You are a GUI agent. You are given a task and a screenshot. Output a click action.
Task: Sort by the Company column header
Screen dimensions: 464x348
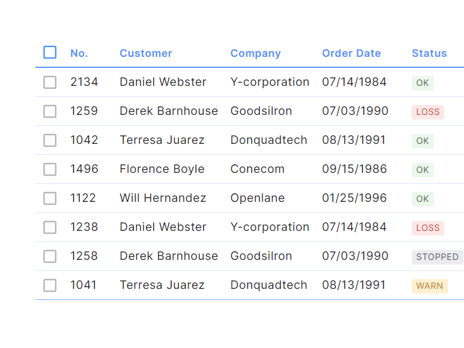pyautogui.click(x=255, y=53)
